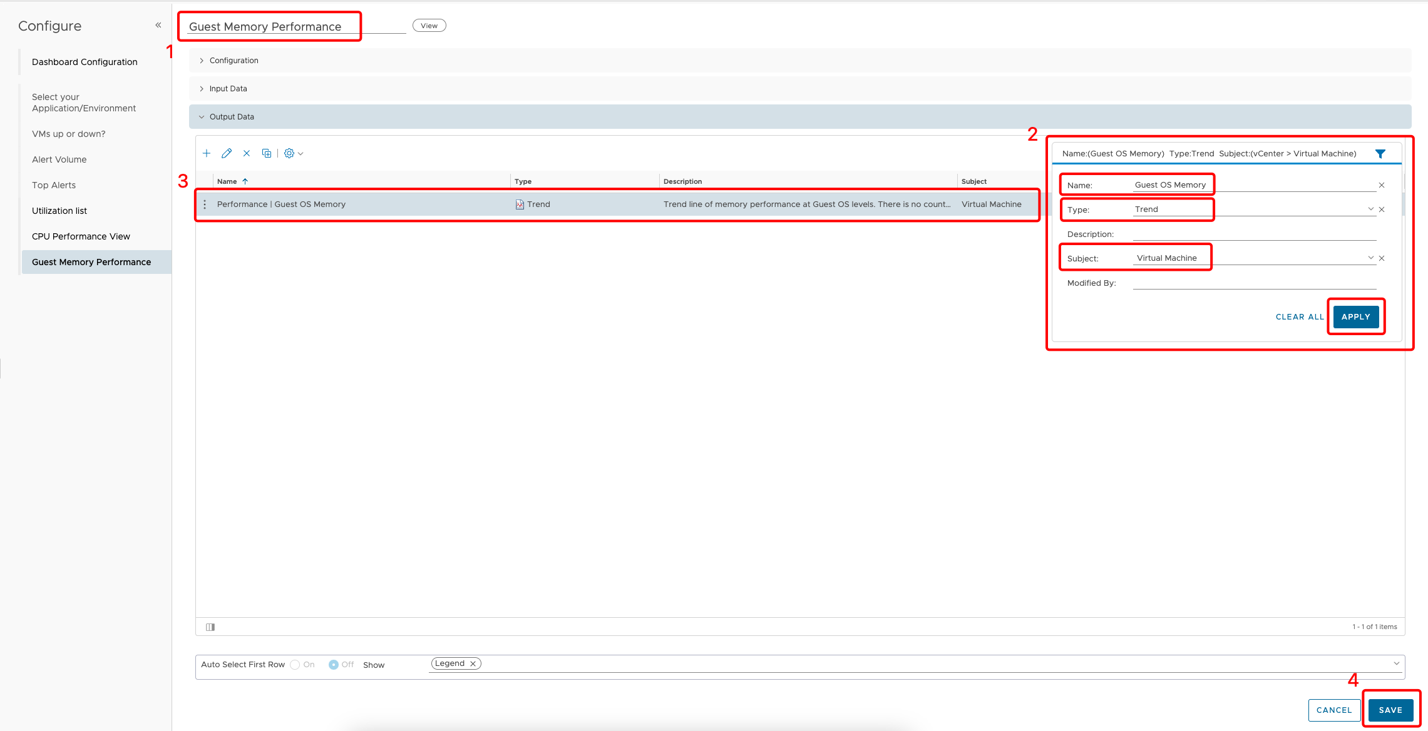Click CLEAR ALL to reset filters
The height and width of the screenshot is (731, 1428).
(x=1300, y=316)
